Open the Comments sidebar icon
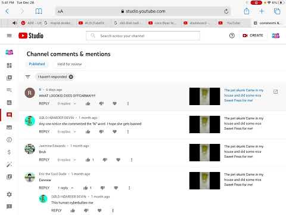The width and height of the screenshot is (286, 215). click(x=10, y=115)
